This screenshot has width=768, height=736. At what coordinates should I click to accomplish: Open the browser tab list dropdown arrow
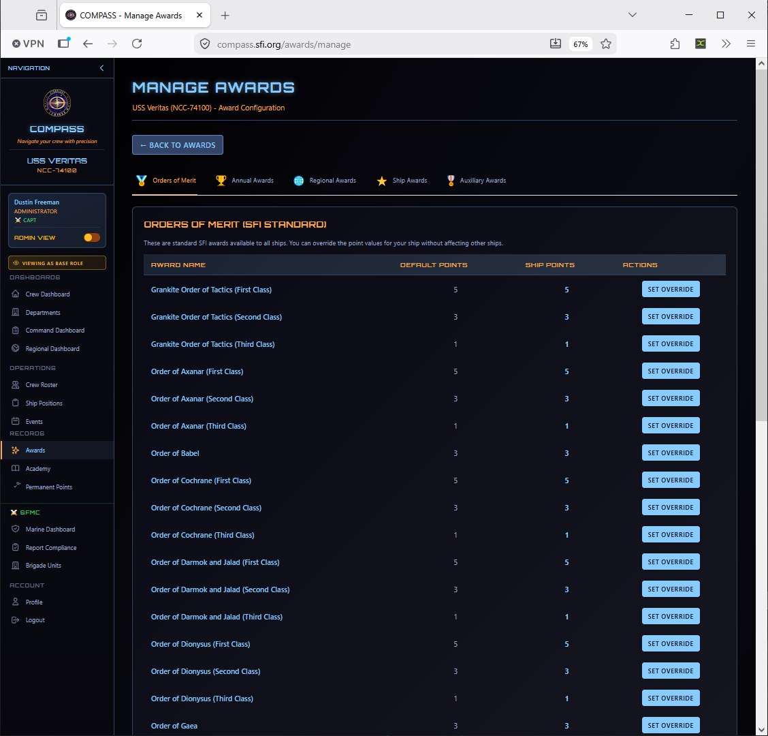633,15
